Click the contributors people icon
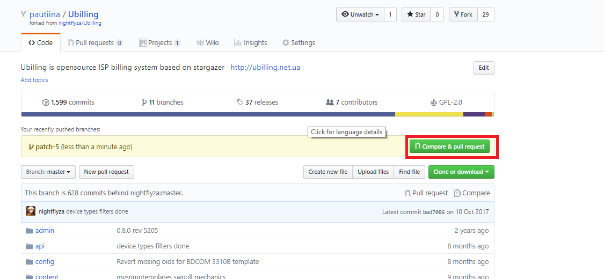The width and height of the screenshot is (604, 279). coord(330,102)
